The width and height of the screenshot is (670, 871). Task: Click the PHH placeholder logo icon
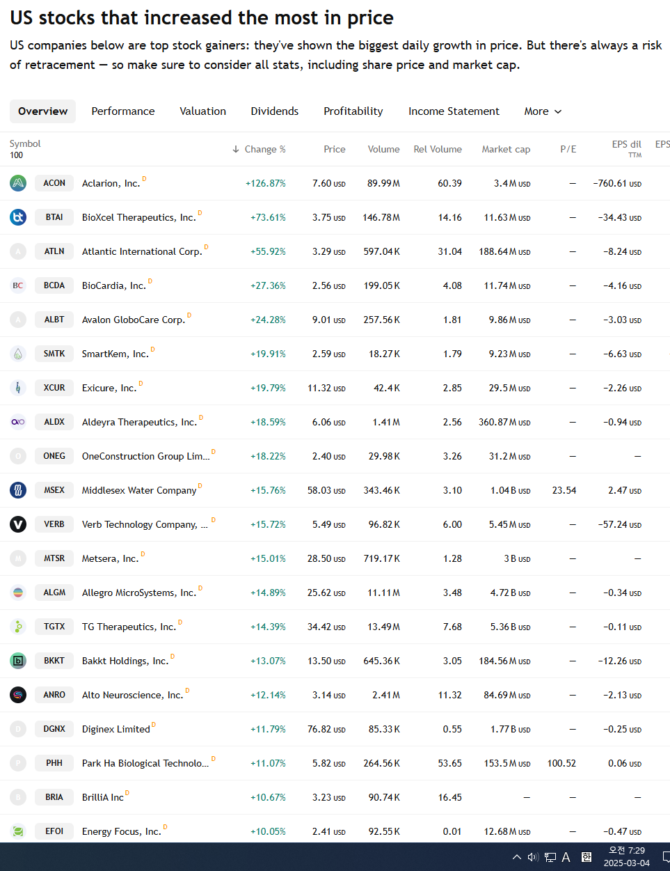[x=18, y=763]
